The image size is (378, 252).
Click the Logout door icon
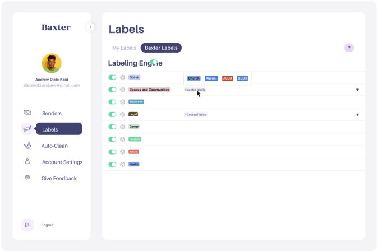(x=27, y=225)
